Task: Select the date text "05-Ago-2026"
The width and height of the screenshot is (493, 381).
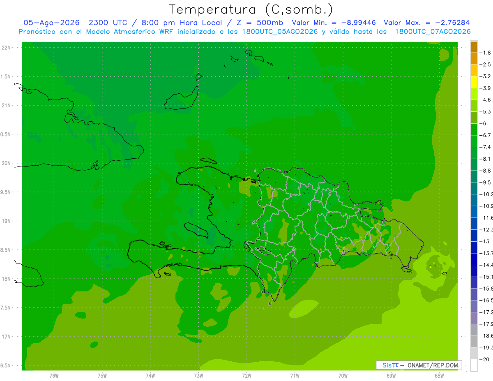Action: 51,23
